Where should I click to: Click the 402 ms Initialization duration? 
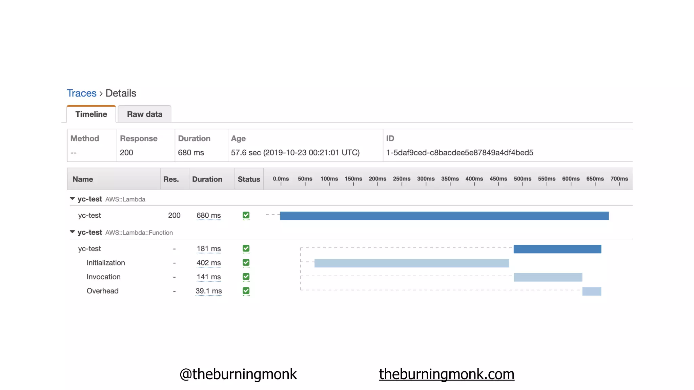(208, 263)
